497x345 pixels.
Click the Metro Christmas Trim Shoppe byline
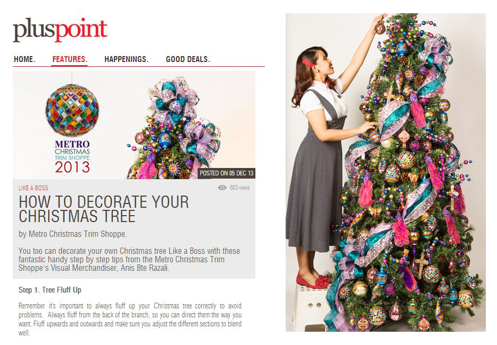coord(73,234)
